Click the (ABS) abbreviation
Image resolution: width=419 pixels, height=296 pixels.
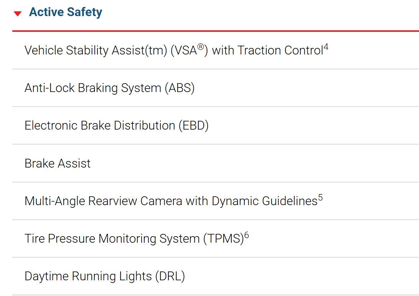click(180, 88)
